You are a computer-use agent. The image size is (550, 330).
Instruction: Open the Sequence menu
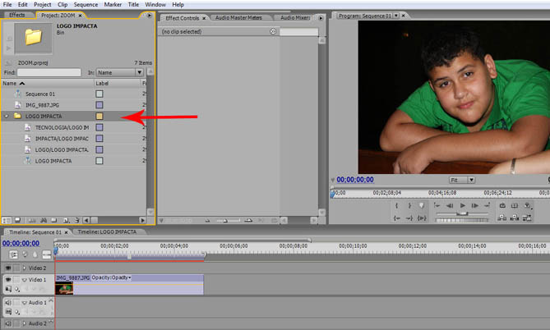(x=86, y=4)
